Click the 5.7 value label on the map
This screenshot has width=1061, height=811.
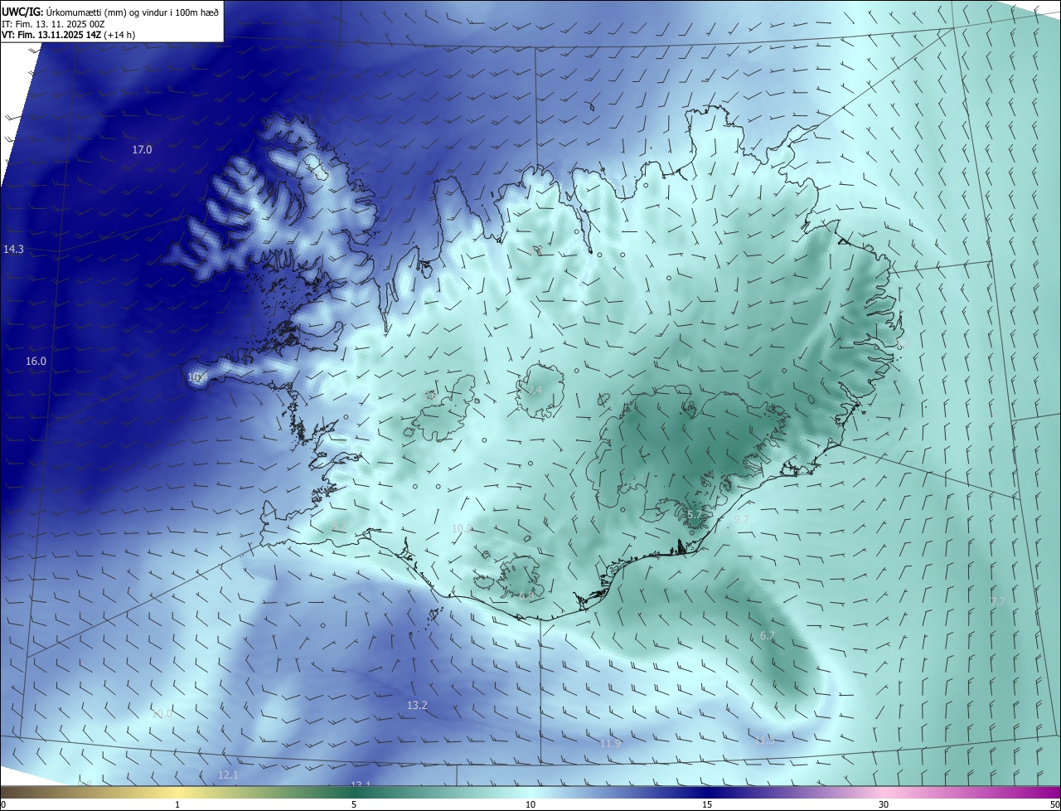click(x=695, y=514)
